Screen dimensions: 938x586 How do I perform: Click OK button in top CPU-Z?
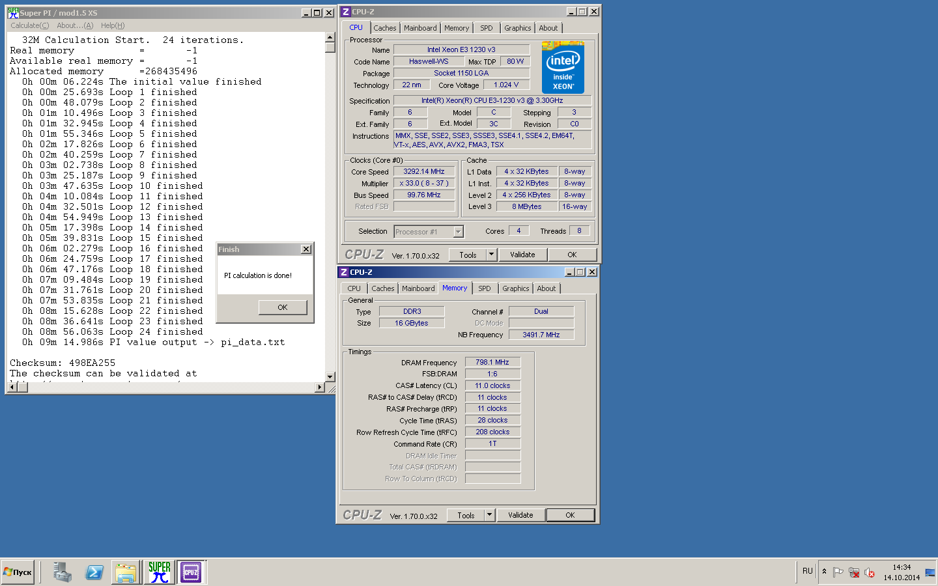[572, 255]
